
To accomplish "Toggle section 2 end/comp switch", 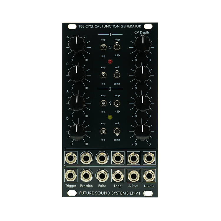I will point(117,132).
